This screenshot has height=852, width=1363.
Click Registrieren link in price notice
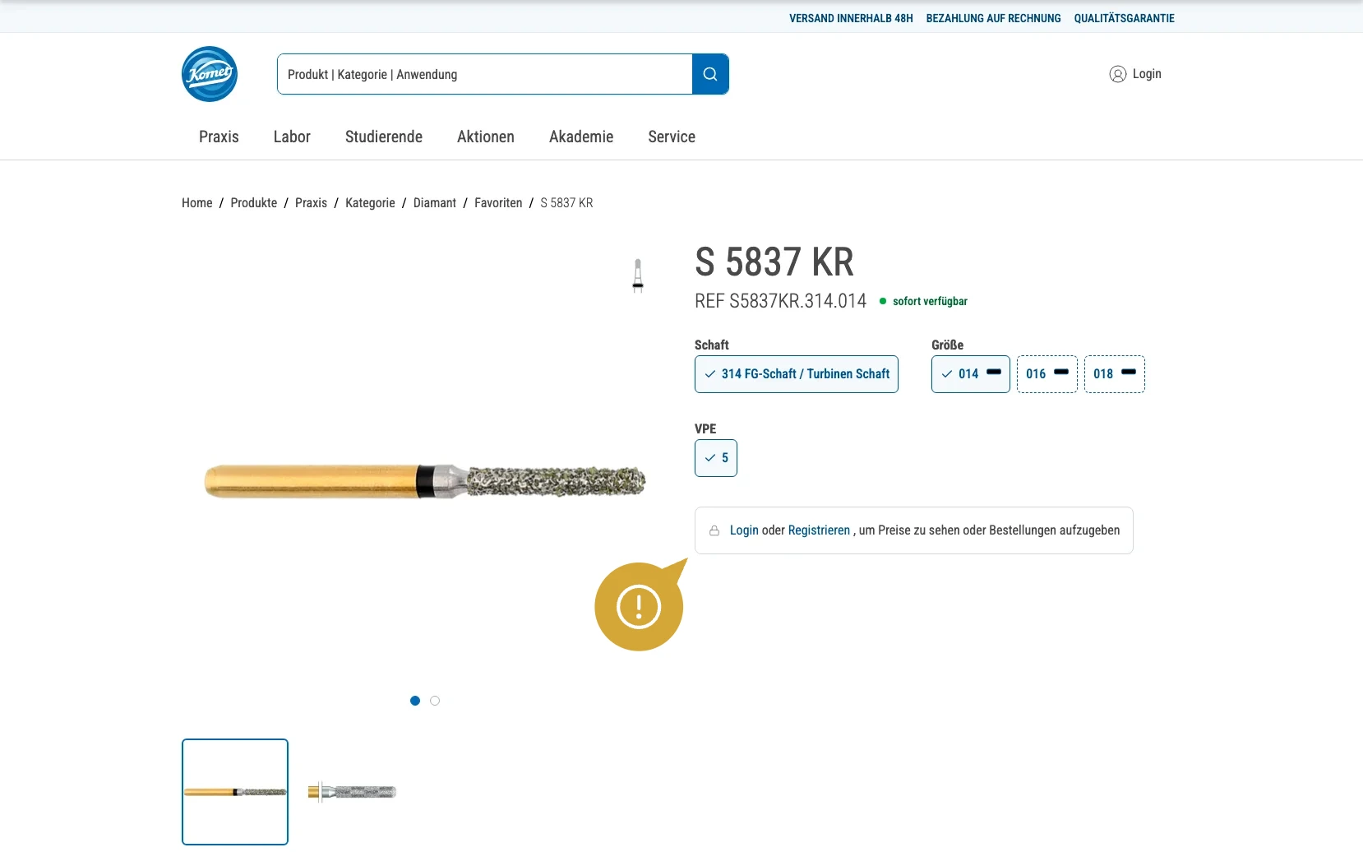(819, 530)
